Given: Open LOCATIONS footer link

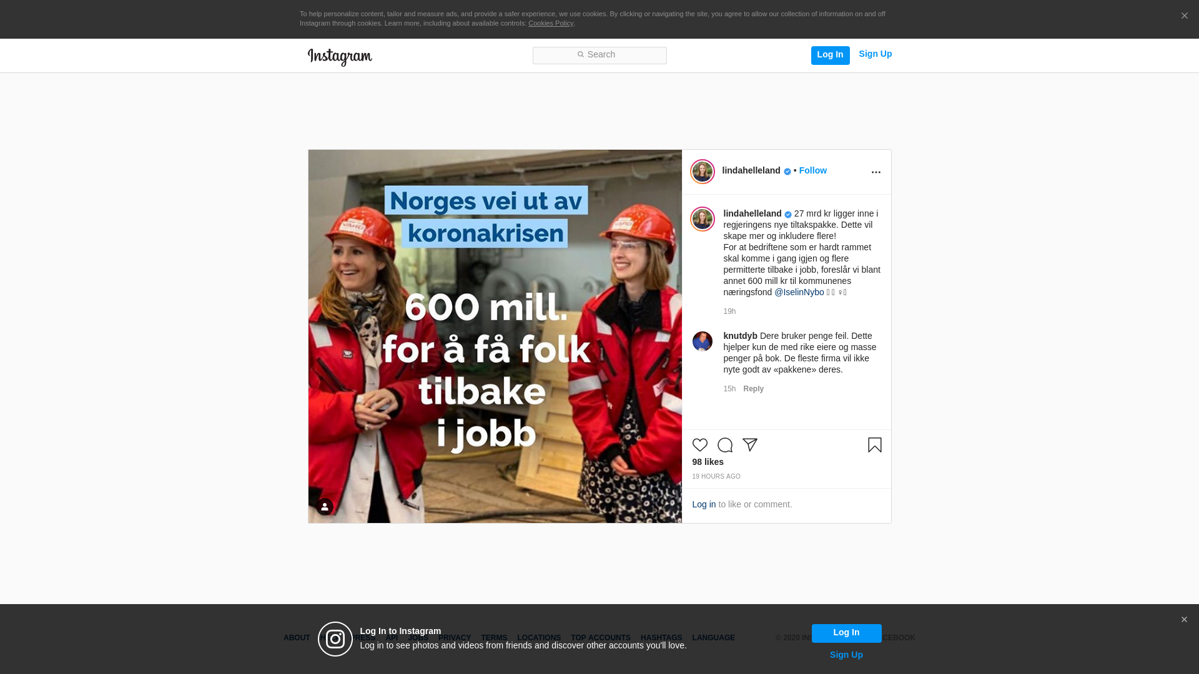Looking at the screenshot, I should (x=539, y=638).
